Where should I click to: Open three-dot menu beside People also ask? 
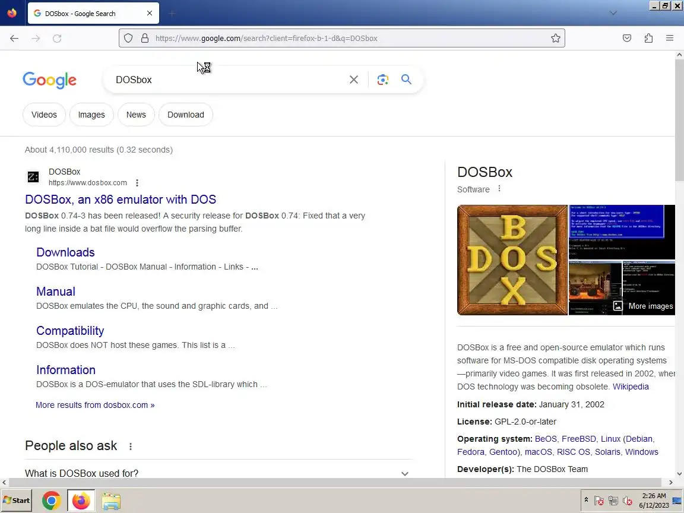pos(131,446)
